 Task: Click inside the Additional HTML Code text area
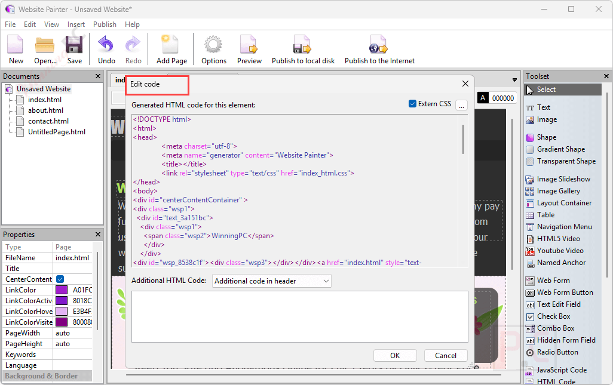pos(300,317)
